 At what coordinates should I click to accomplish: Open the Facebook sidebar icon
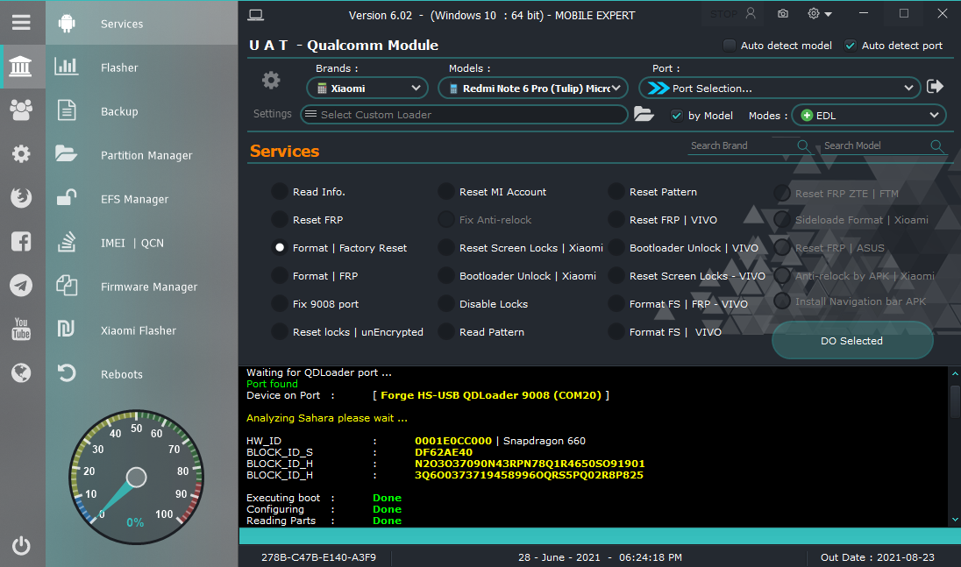tap(21, 241)
